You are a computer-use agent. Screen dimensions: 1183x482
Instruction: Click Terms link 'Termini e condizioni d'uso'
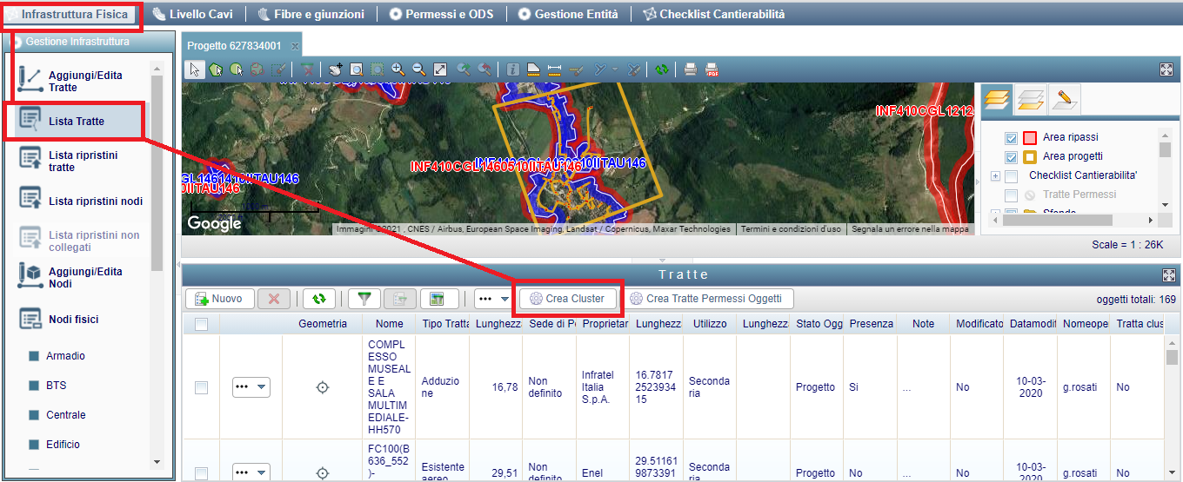pos(791,229)
